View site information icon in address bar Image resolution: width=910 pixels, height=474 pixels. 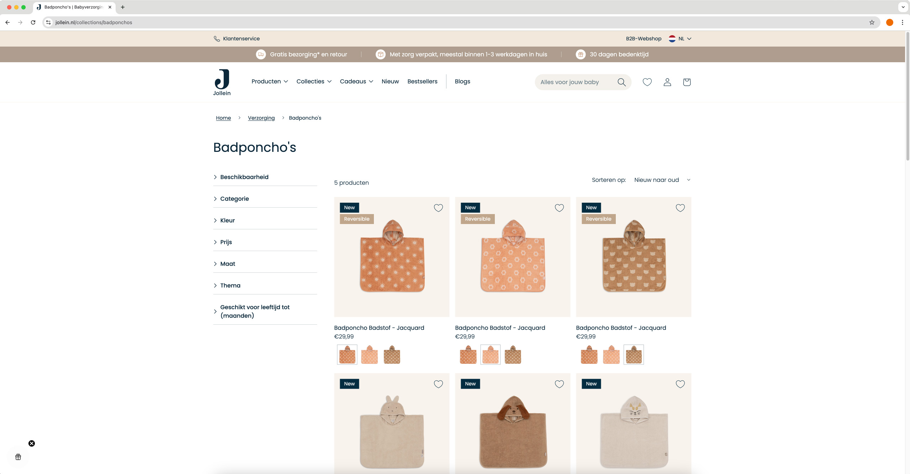click(x=49, y=22)
